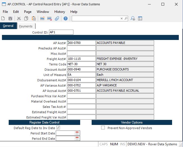Open the Period Start Date calendar picker
Screen dimensions: 183x147
[x=77, y=133]
